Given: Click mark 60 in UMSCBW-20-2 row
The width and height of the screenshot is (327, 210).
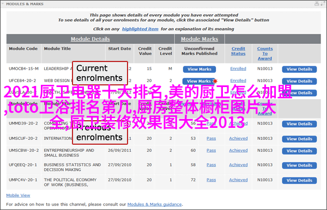Looking at the screenshot, I should coord(193,150).
